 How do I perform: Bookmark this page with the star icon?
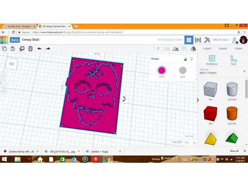[x=239, y=32]
